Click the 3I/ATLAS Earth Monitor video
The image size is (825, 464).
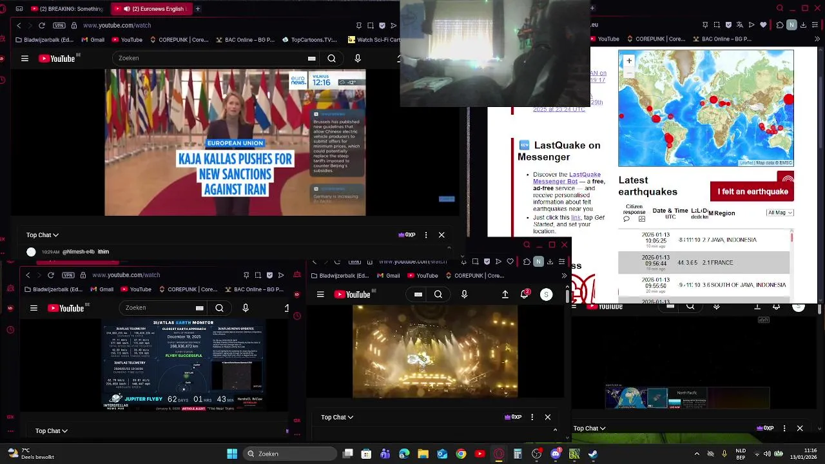tap(184, 365)
